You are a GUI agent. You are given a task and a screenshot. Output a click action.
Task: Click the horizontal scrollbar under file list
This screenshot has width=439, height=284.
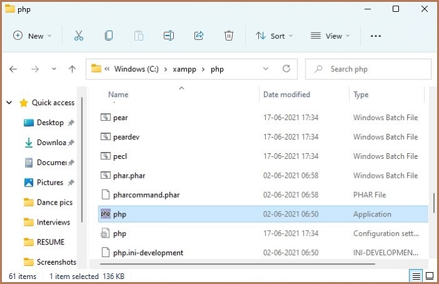[238, 263]
